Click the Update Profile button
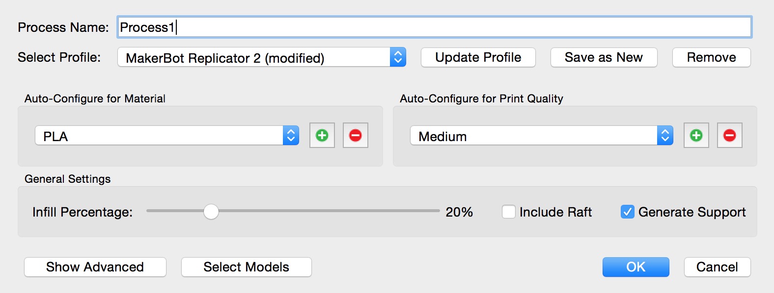This screenshot has height=293, width=774. pos(478,57)
